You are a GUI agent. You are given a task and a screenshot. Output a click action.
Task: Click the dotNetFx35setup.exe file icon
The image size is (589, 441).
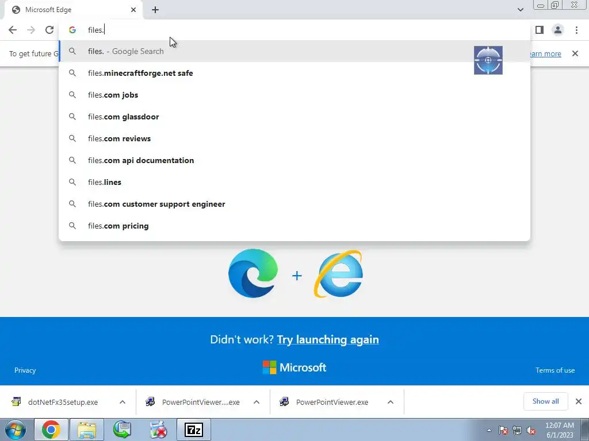coord(16,402)
